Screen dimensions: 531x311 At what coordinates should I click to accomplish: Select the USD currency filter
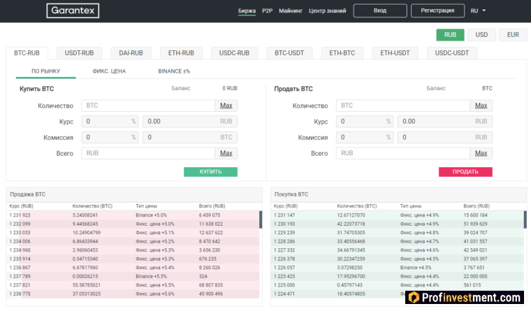[481, 35]
